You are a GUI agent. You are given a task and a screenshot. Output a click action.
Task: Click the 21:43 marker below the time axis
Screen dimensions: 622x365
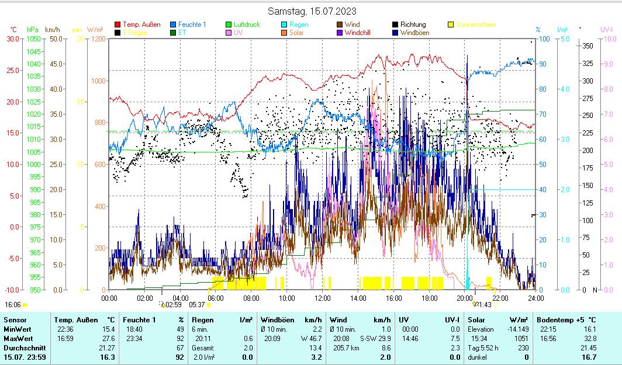click(483, 304)
